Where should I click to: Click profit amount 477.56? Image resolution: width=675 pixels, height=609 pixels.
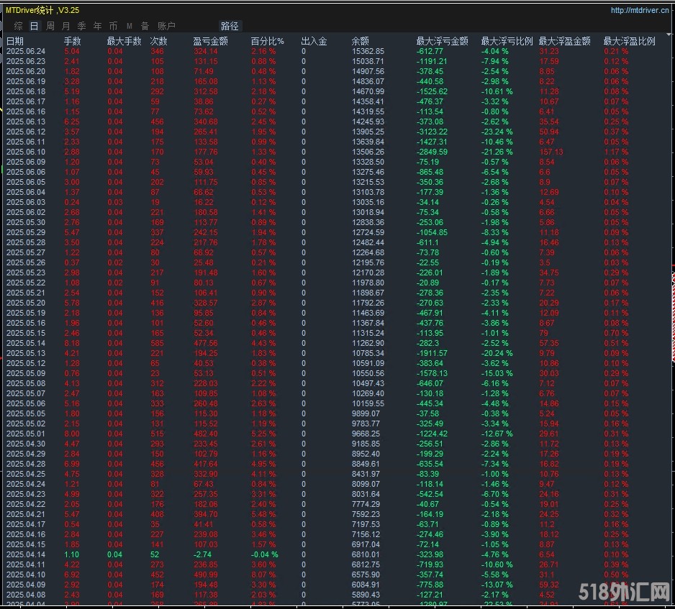pyautogui.click(x=206, y=343)
